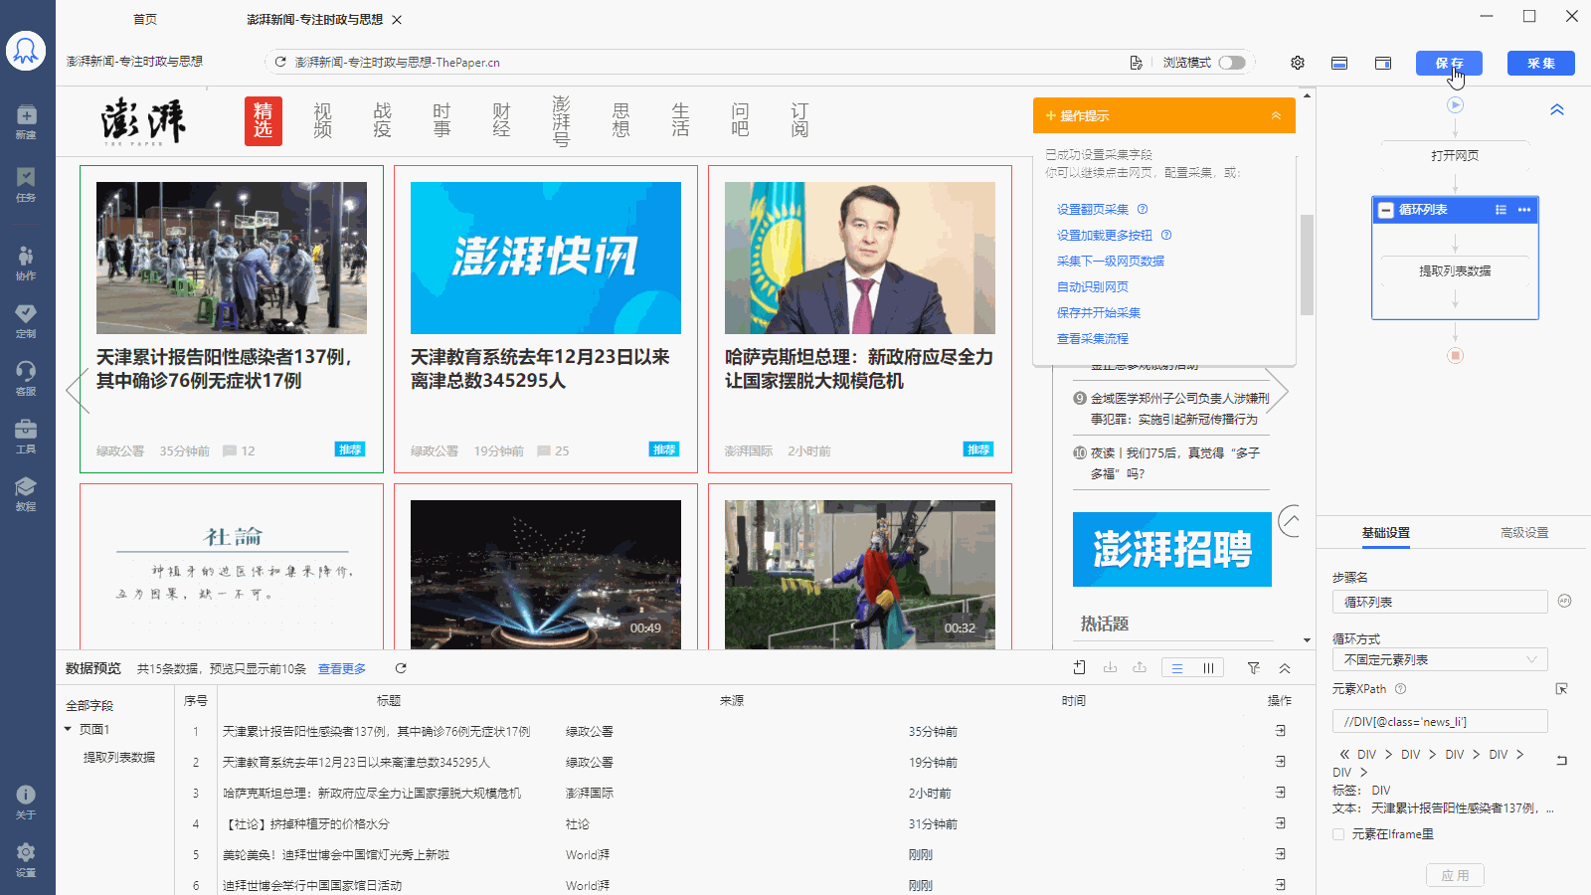Toggle the bottom panel layout icon
The height and width of the screenshot is (895, 1591).
point(1339,63)
